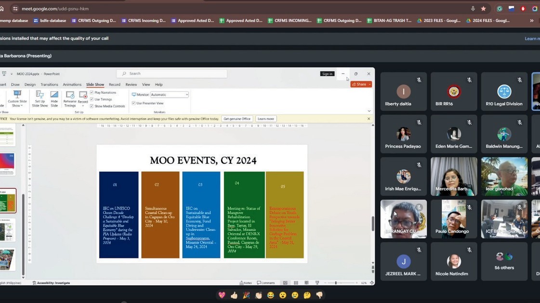540x303 pixels.
Task: Switch to Slide Sorter view in status bar
Action: [x=296, y=283]
